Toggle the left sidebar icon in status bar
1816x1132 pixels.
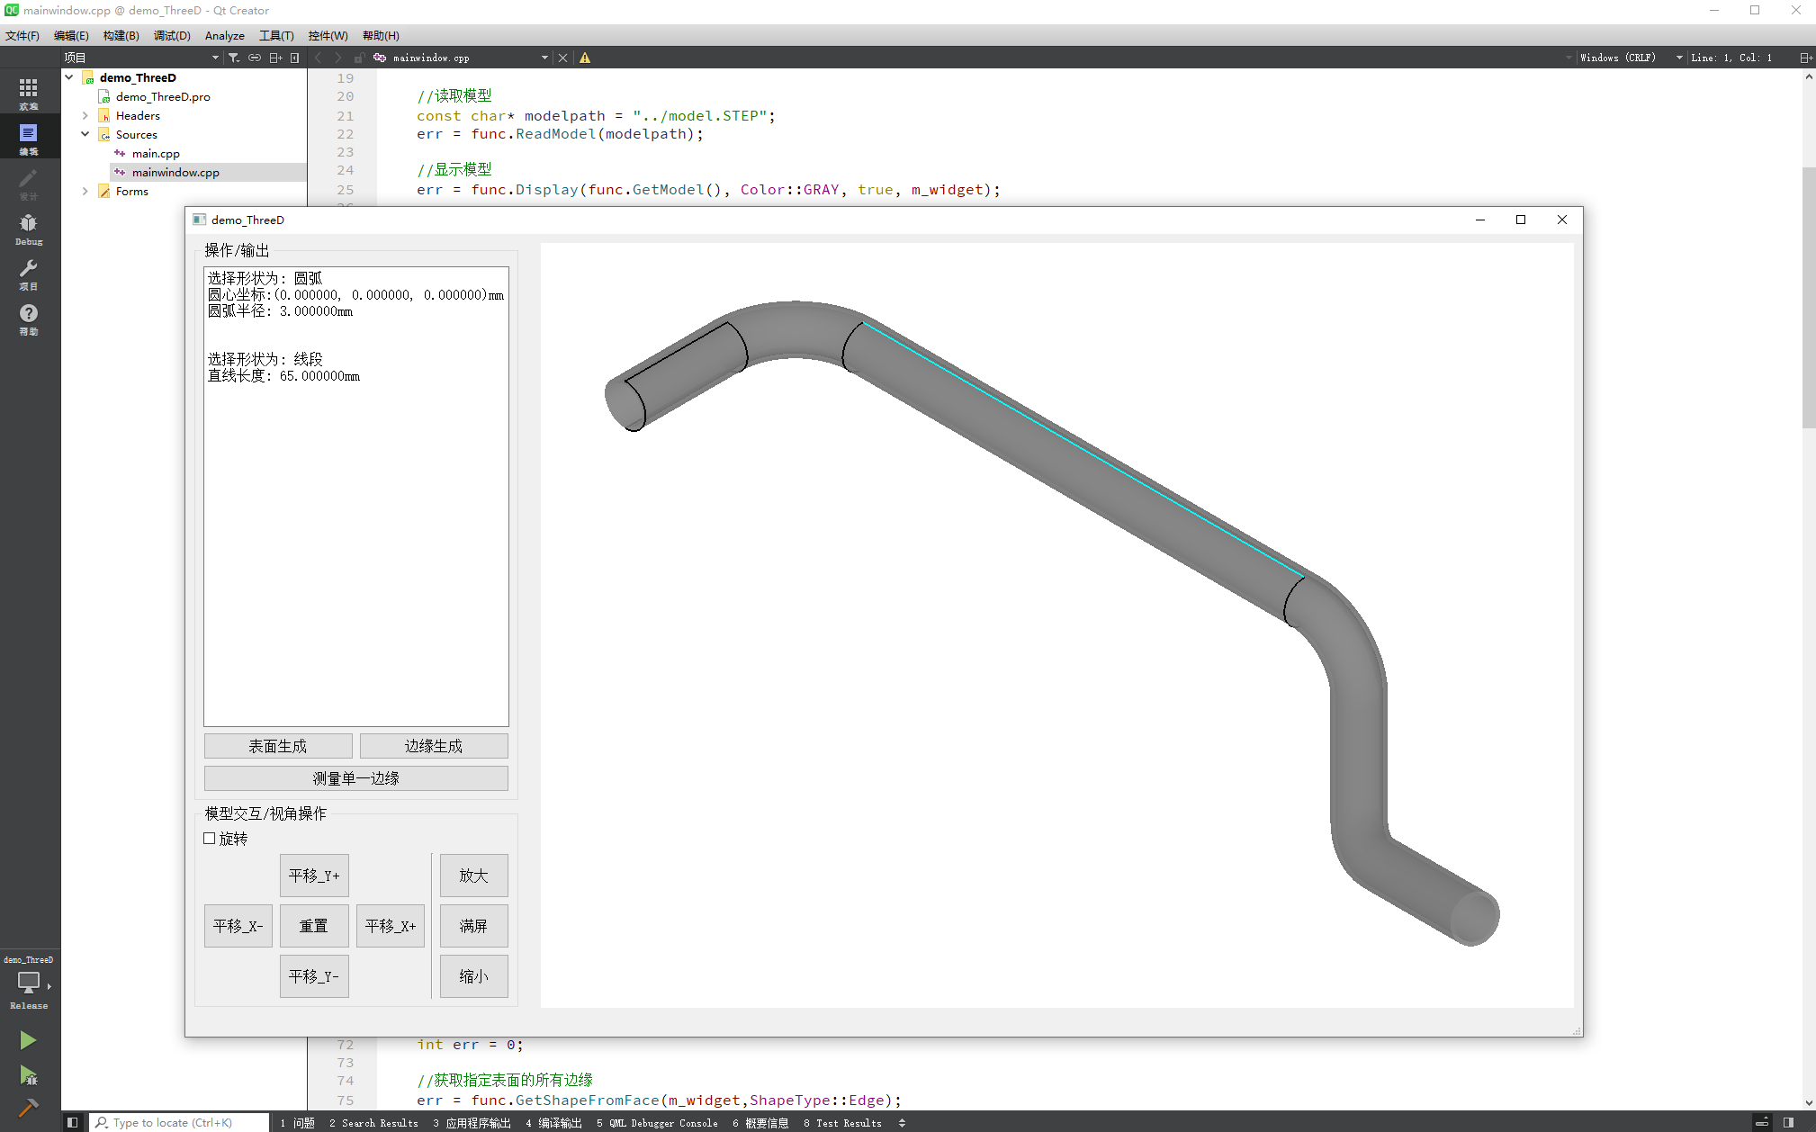click(73, 1122)
